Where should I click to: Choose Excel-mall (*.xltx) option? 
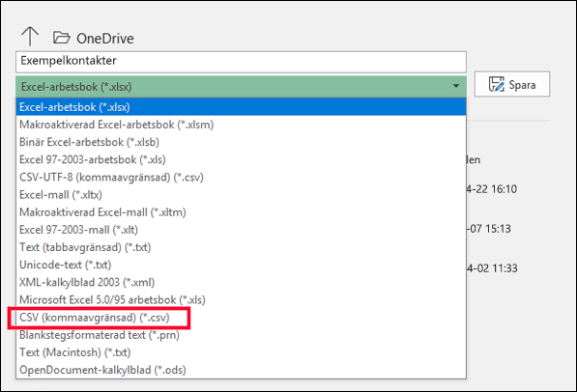241,194
